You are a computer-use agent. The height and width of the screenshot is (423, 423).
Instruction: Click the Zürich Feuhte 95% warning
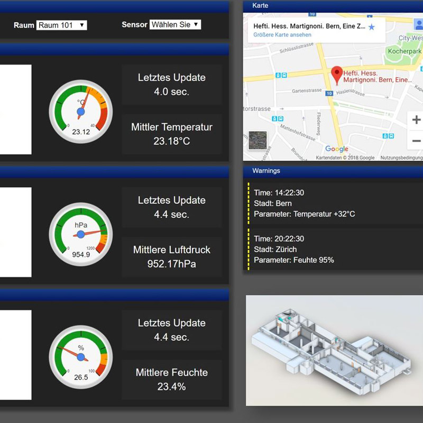335,249
